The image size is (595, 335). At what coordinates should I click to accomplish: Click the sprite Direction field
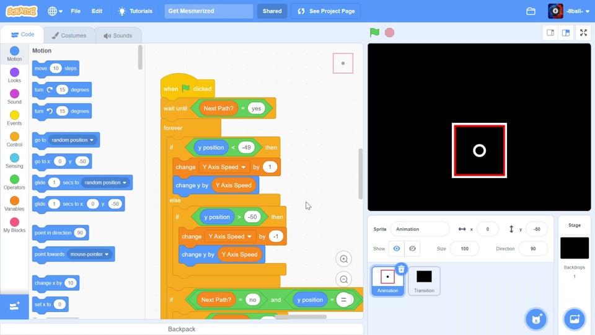point(533,248)
